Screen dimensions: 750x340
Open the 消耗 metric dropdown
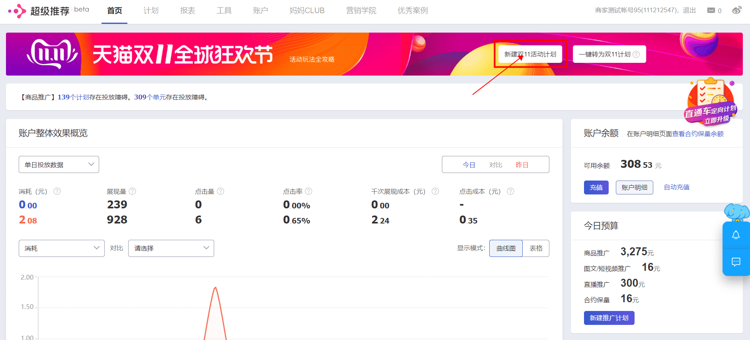(62, 248)
